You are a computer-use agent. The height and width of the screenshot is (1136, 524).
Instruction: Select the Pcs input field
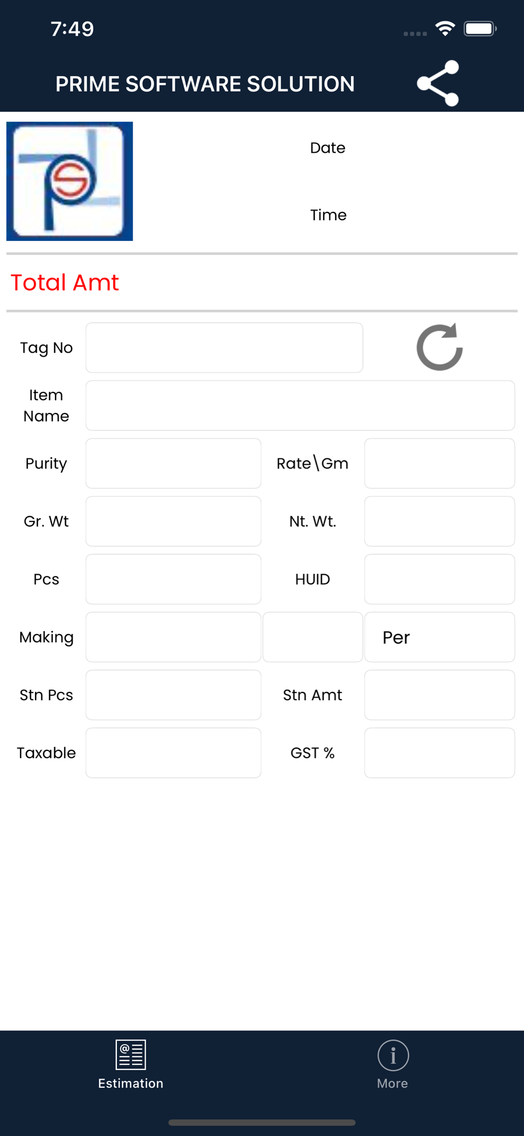pos(174,579)
